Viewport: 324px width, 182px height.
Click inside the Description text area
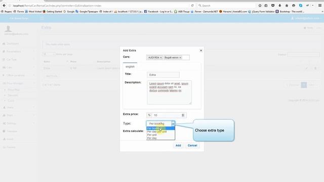tap(169, 93)
